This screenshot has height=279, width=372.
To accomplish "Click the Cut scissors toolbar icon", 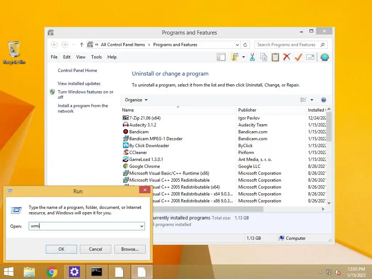I will (252, 57).
